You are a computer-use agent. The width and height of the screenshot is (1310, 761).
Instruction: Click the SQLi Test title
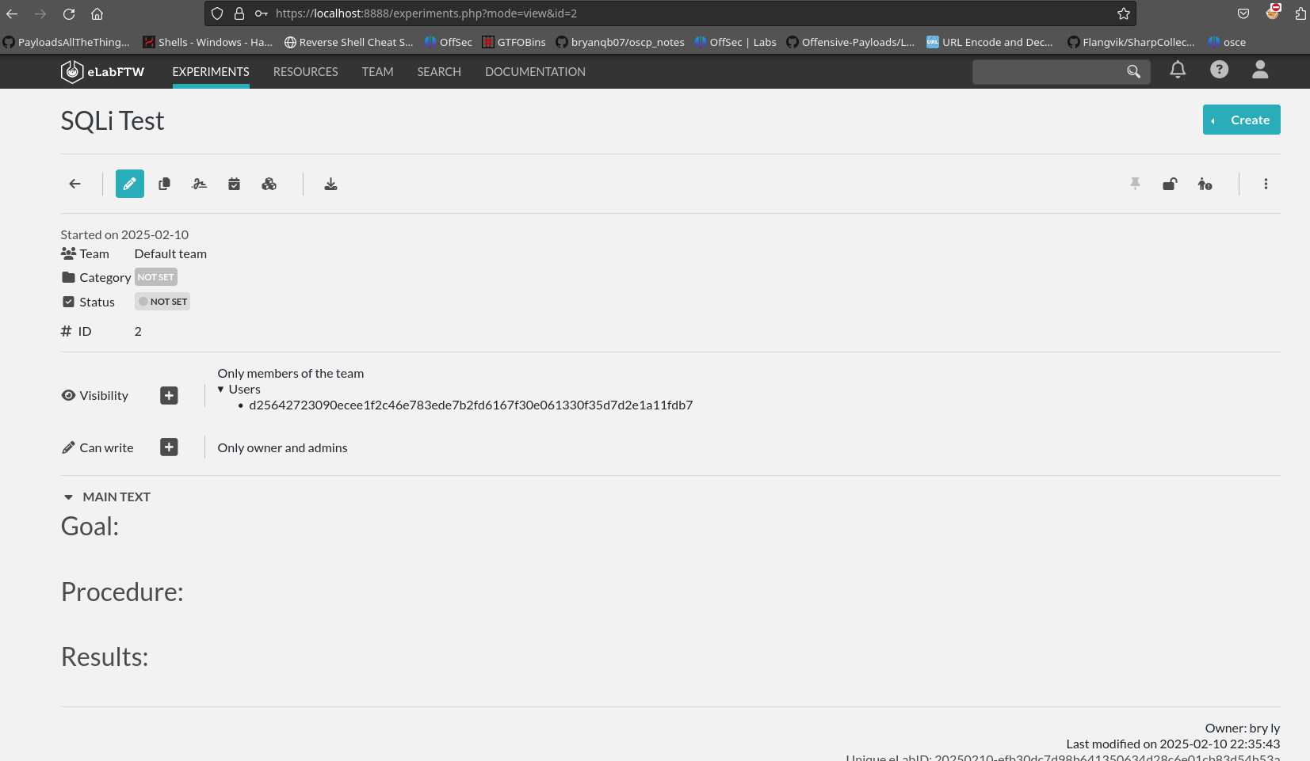pos(113,120)
